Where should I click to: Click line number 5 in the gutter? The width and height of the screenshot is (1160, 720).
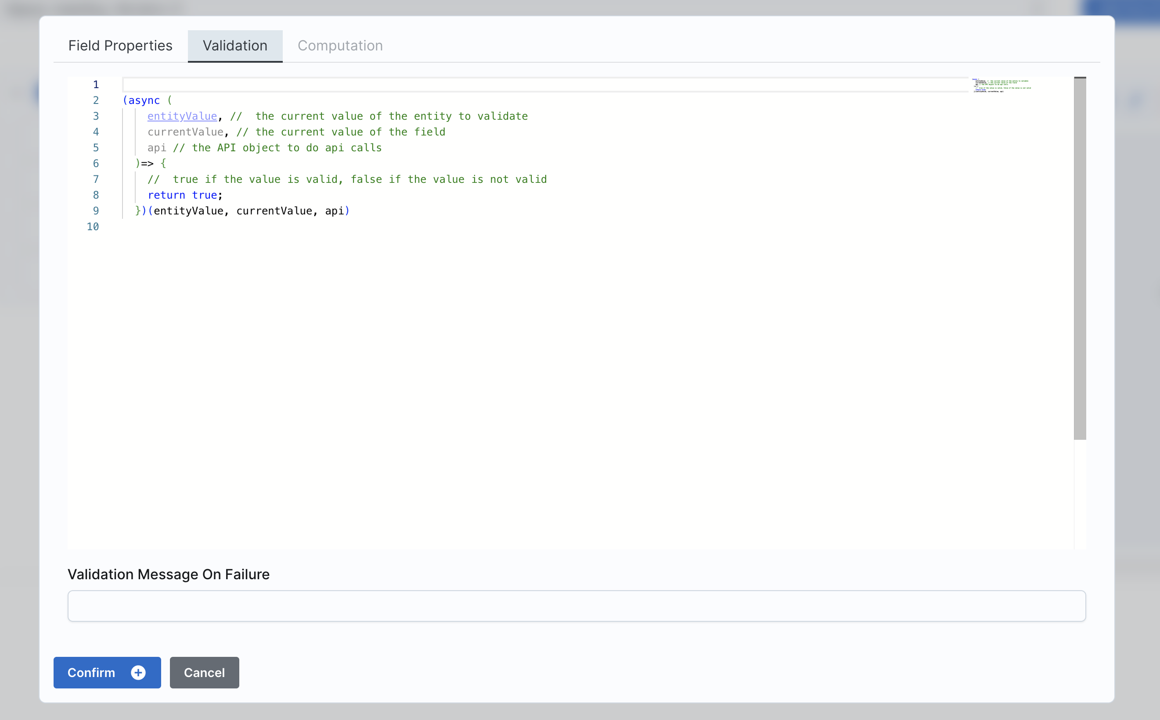click(96, 148)
